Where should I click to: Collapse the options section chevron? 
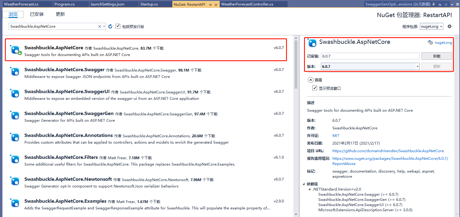[311, 80]
